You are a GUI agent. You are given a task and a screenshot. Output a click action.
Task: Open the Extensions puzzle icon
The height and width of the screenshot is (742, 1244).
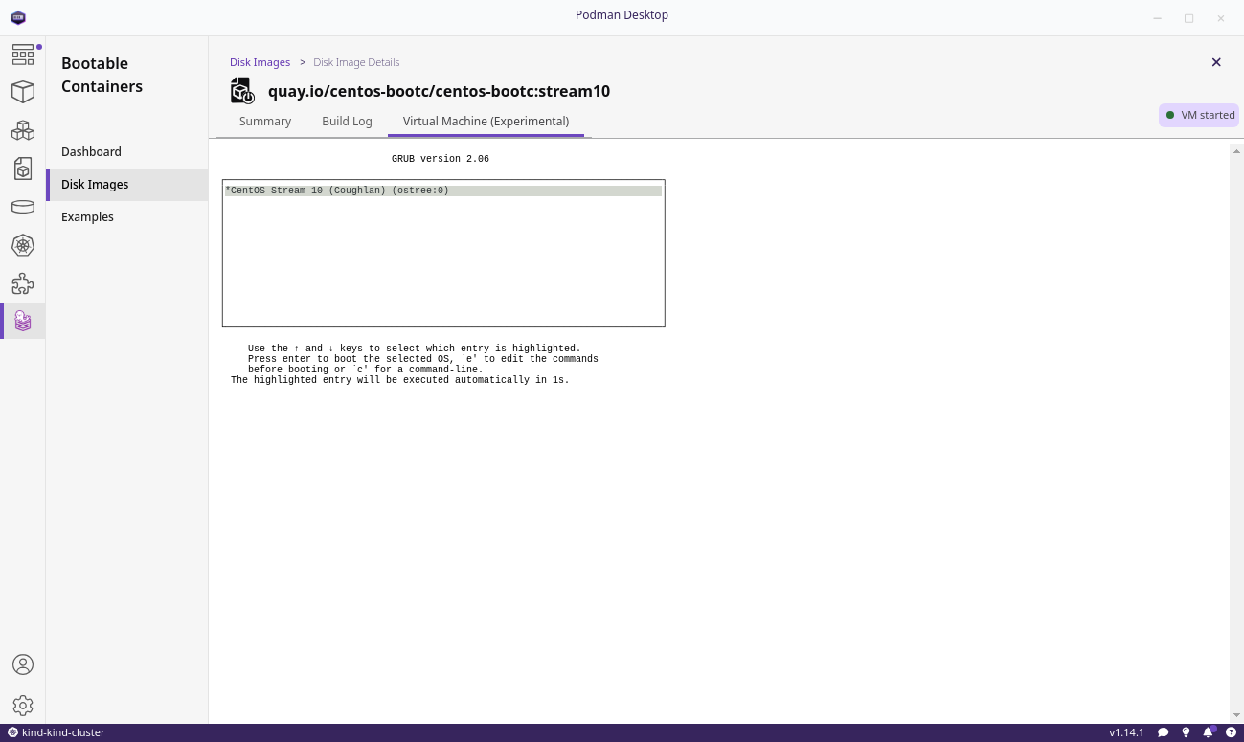23,283
